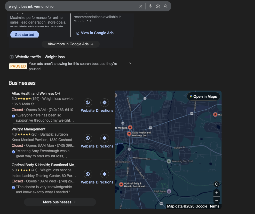Click the magnifying glass search icon
Image resolution: width=255 pixels, height=214 pixels.
click(x=166, y=6)
